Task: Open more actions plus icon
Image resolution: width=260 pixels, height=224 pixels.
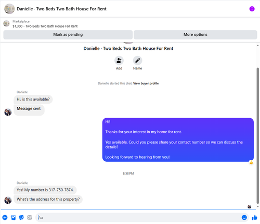Action: 5,217
